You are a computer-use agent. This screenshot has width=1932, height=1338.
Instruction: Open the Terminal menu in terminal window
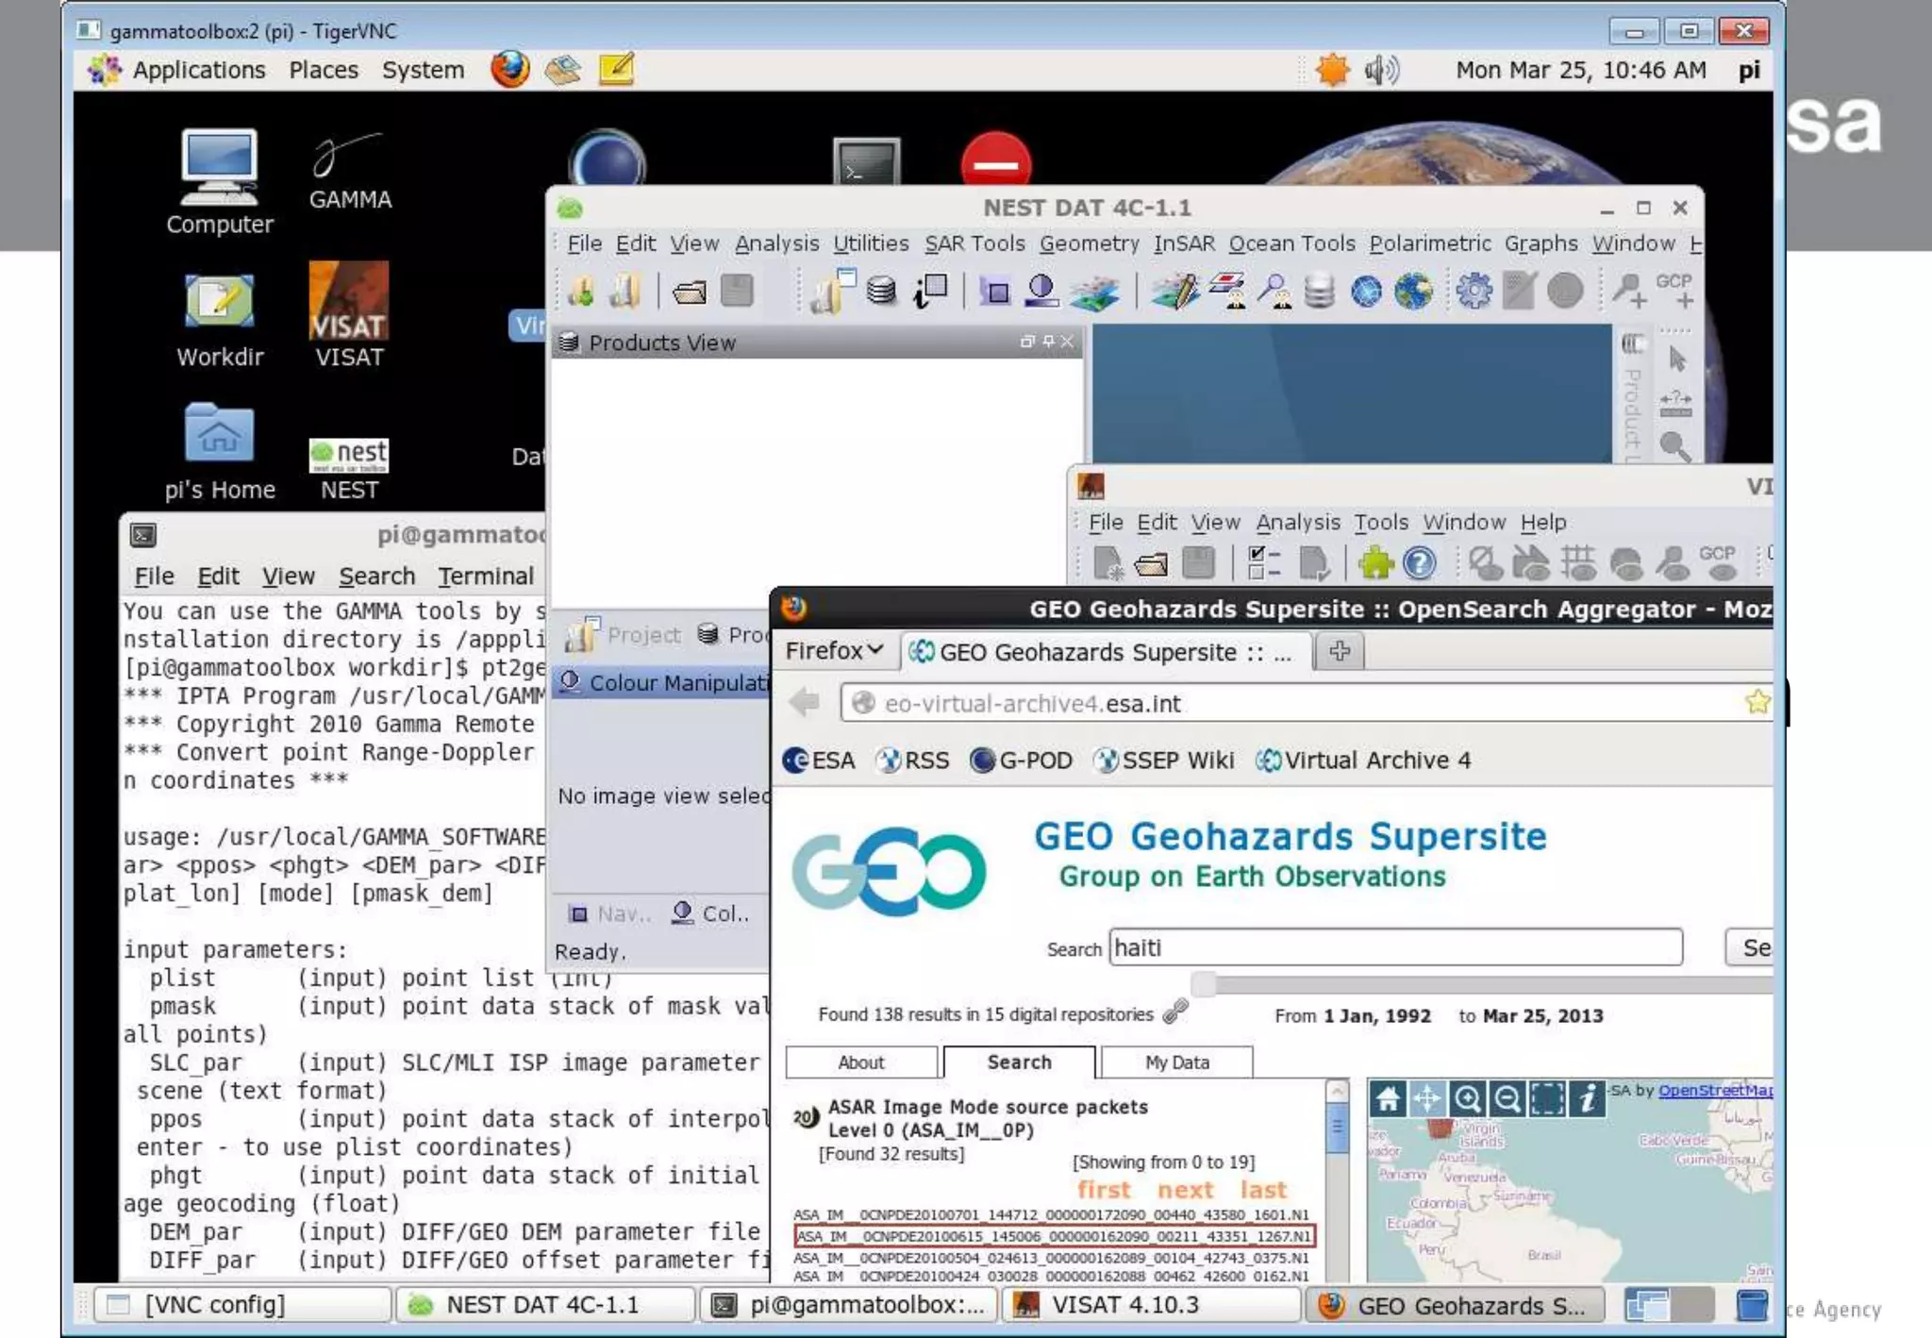(x=485, y=576)
